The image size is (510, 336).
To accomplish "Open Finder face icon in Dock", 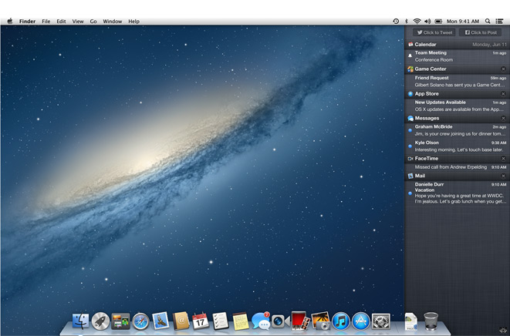I will coord(80,321).
